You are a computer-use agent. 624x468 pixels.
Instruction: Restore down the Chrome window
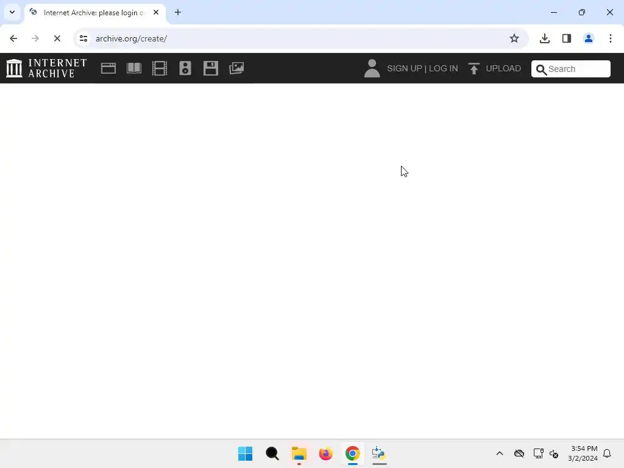[x=582, y=12]
